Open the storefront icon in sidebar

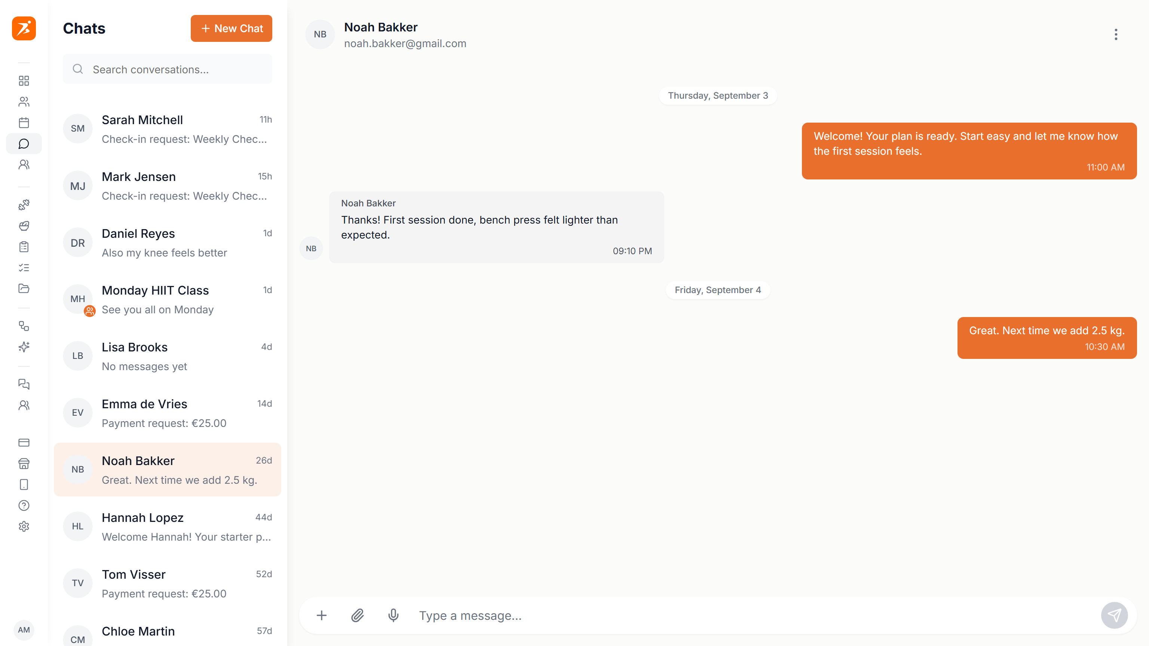24,463
